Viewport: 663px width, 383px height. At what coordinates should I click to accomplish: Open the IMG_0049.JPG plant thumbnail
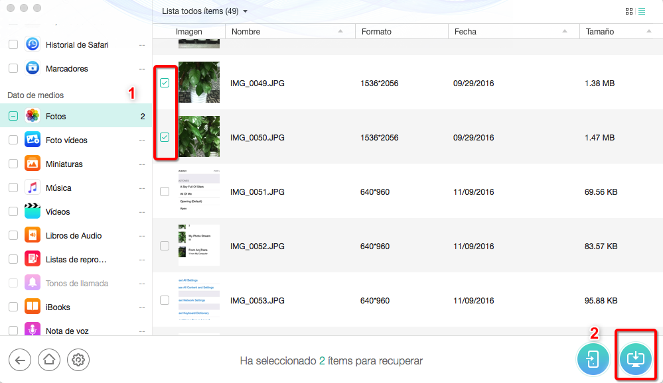199,82
